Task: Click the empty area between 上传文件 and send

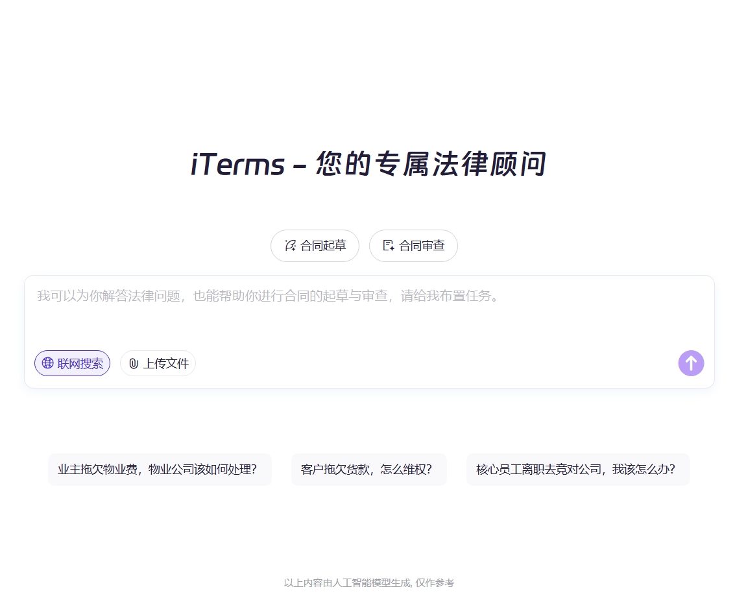Action: click(x=435, y=363)
